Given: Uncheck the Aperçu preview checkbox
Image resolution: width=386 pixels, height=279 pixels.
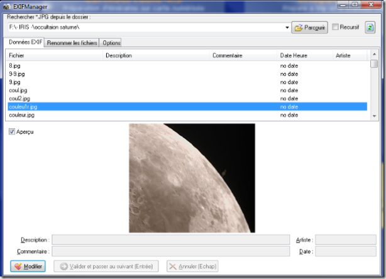Looking at the screenshot, I should pyautogui.click(x=13, y=132).
